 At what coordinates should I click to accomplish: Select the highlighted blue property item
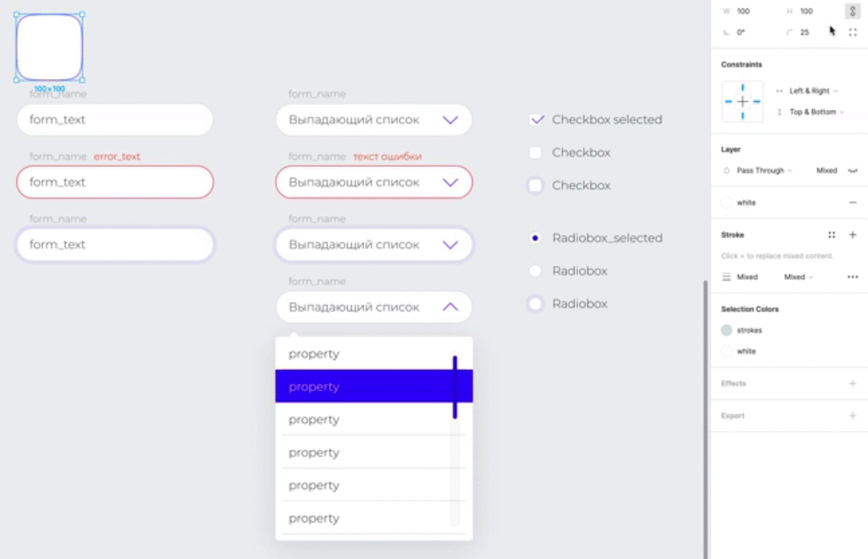[374, 386]
